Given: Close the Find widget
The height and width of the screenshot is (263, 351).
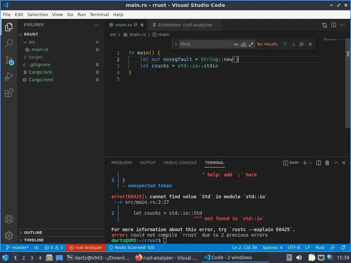Looking at the screenshot, I should tap(310, 44).
